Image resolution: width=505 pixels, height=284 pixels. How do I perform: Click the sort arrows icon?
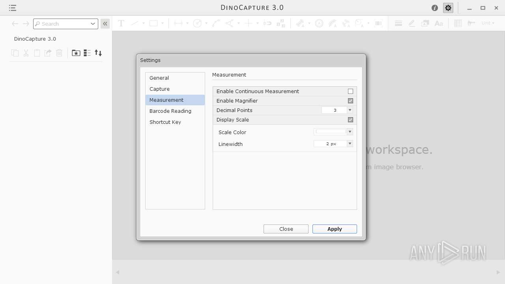click(x=98, y=53)
